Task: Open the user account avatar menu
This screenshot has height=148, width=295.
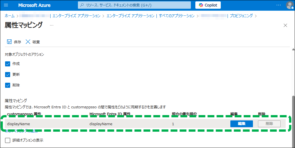Action: click(290, 5)
